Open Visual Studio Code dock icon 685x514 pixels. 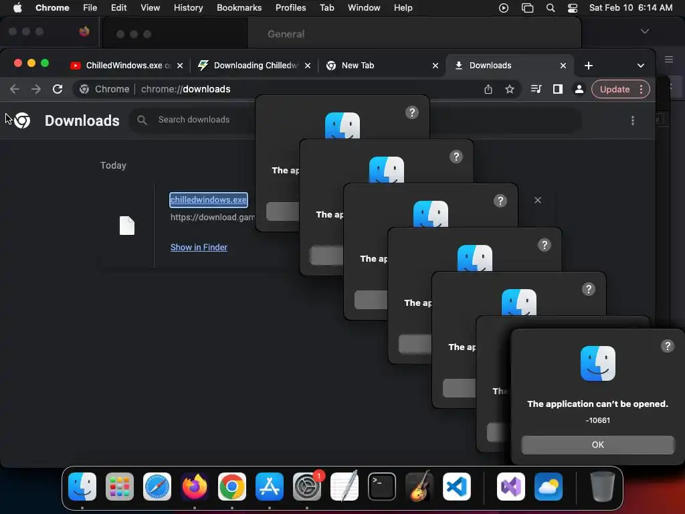[457, 487]
